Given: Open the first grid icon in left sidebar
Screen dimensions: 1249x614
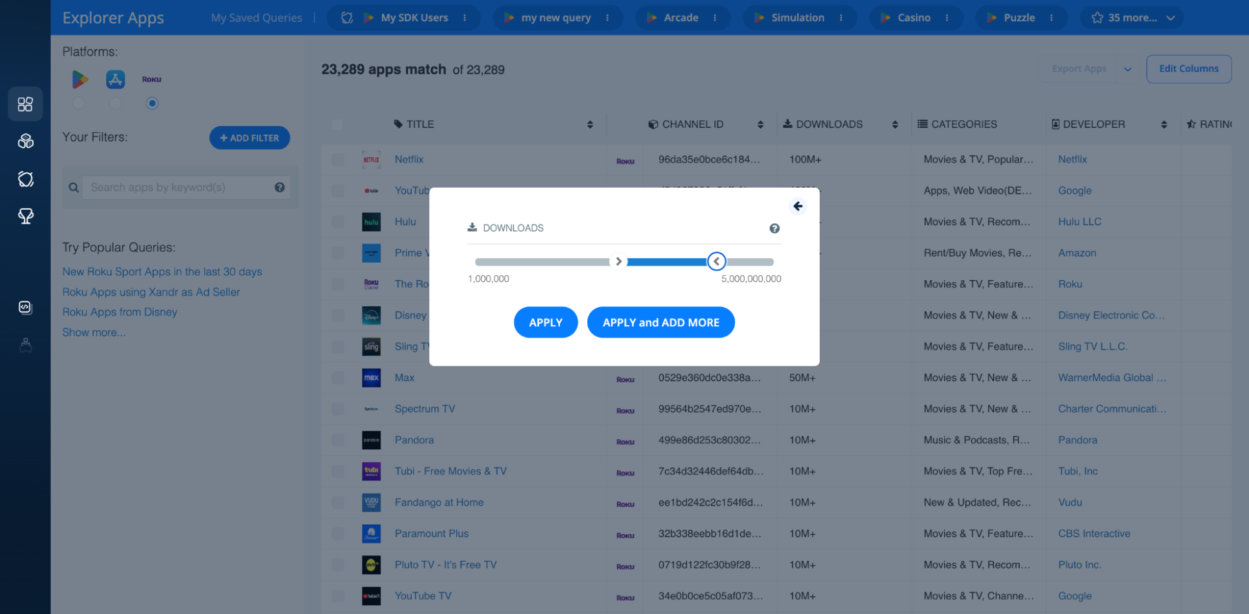Looking at the screenshot, I should [26, 104].
